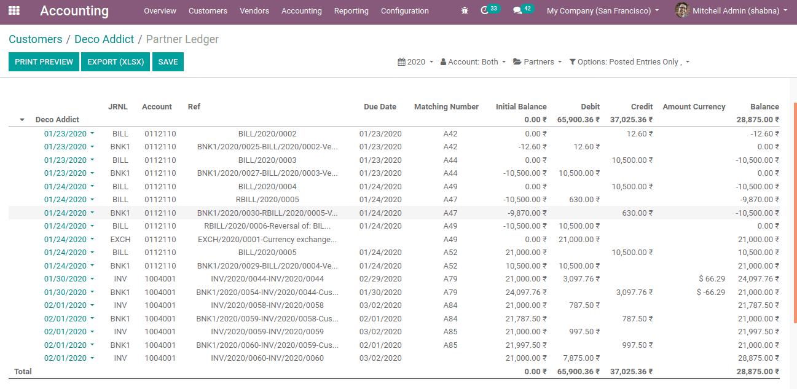Click the calendar icon beside 2020
Image resolution: width=797 pixels, height=389 pixels.
click(402, 62)
